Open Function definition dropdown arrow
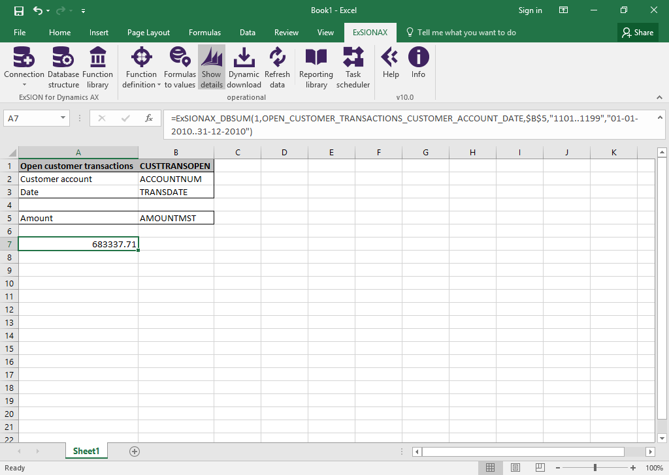Image resolution: width=669 pixels, height=475 pixels. tap(159, 85)
